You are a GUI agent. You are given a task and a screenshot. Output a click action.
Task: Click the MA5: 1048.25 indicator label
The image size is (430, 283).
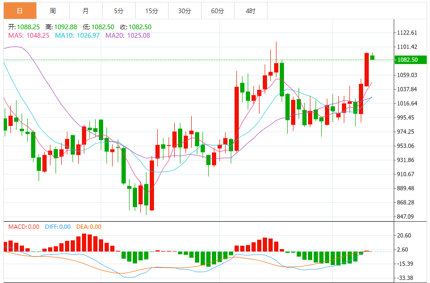coord(29,35)
